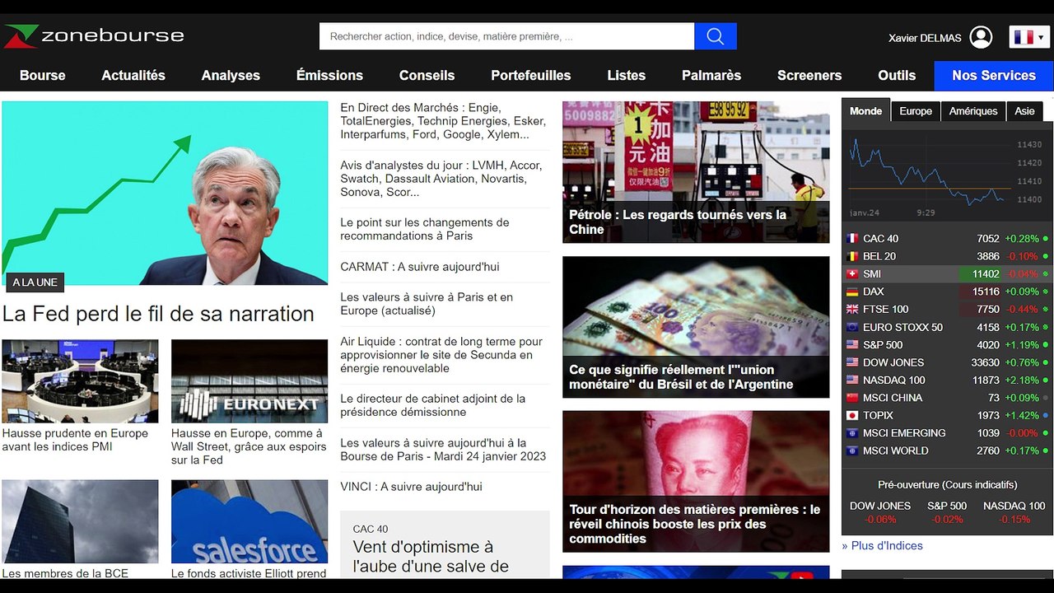Open the Jerome Powell headline image
The height and width of the screenshot is (593, 1054).
165,194
